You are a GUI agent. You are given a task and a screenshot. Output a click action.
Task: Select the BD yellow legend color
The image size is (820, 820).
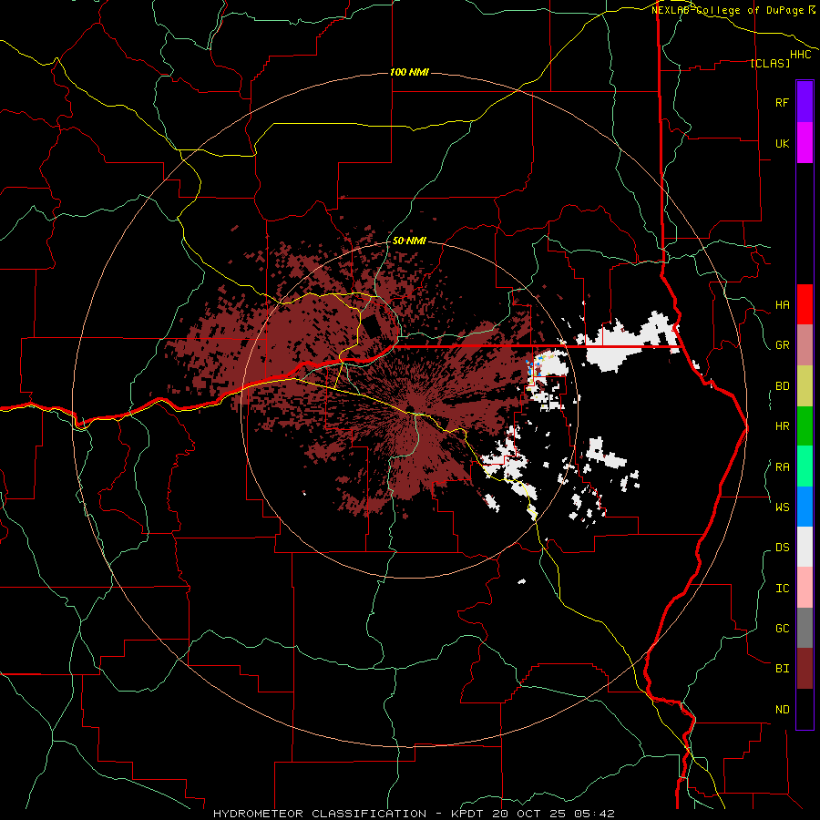point(805,386)
